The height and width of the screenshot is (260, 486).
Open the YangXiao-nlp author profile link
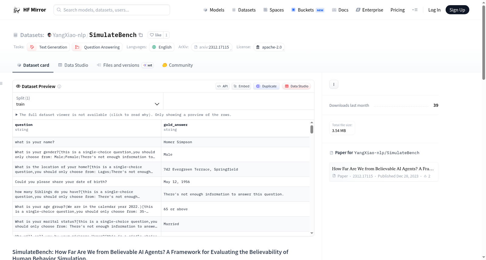[69, 35]
